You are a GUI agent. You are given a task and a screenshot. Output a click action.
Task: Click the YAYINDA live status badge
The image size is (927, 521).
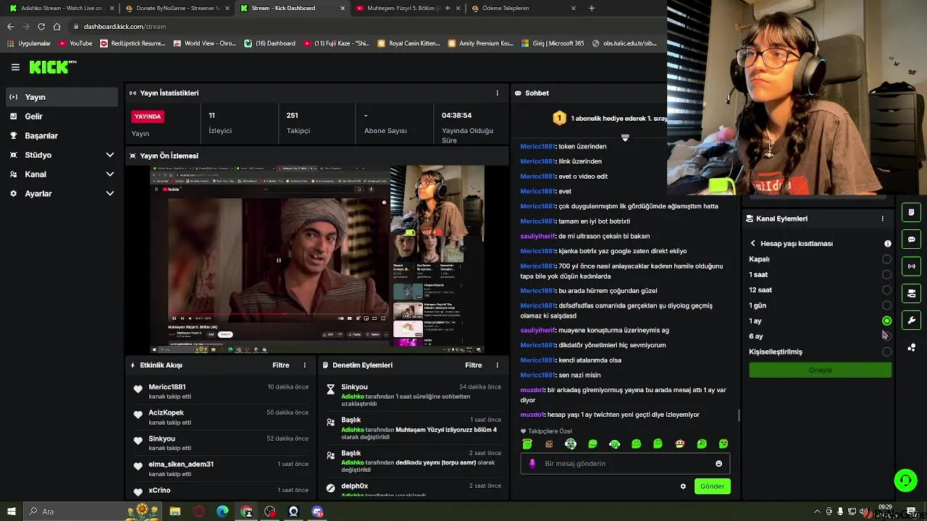click(x=148, y=117)
